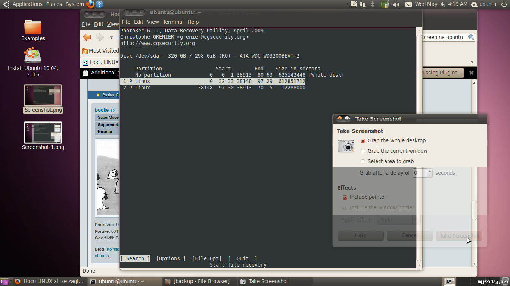Click the show desktop icon in bottom panel
The height and width of the screenshot is (286, 510).
[4, 282]
